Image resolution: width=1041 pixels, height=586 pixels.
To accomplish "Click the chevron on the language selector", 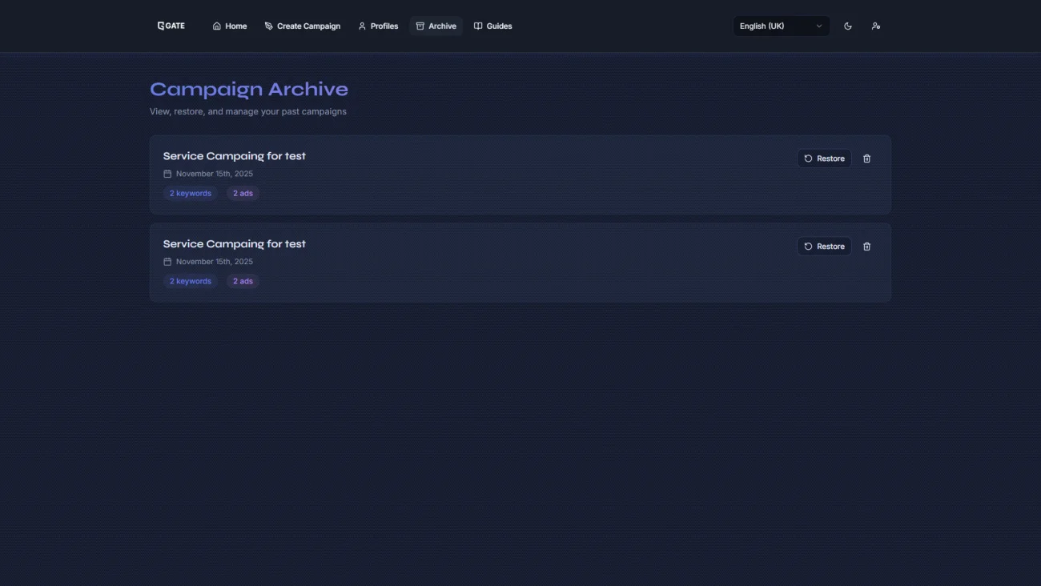I will (818, 26).
